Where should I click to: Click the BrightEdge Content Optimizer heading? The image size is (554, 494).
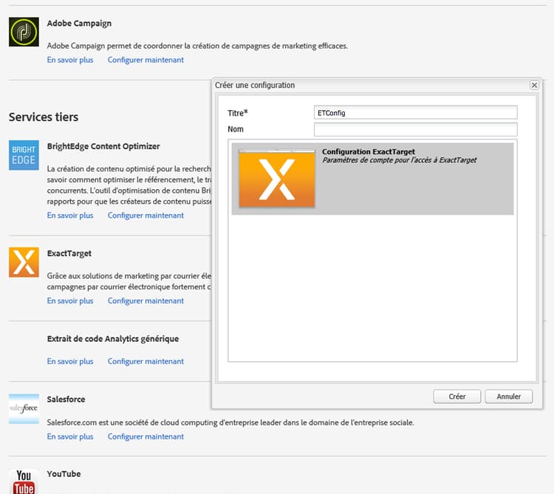[103, 146]
